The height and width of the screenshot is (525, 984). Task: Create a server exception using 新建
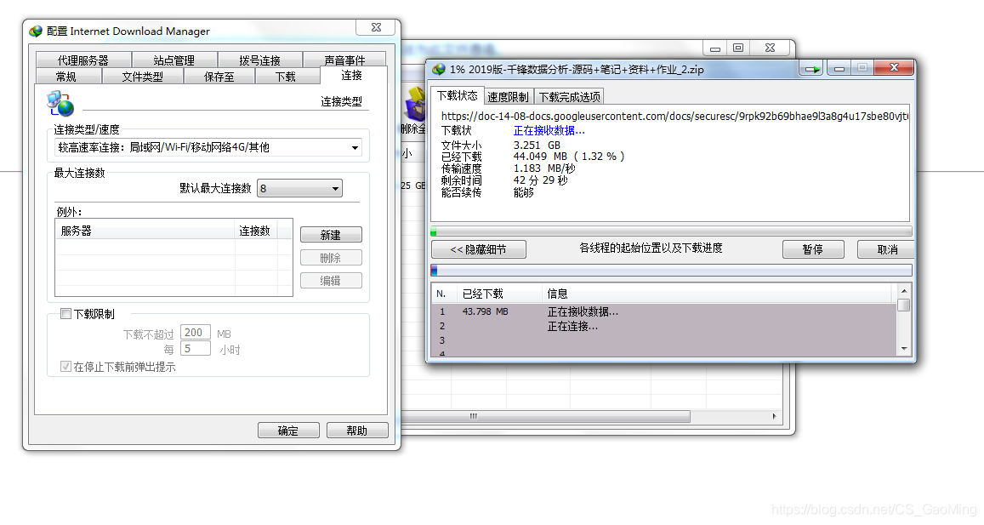tap(331, 234)
